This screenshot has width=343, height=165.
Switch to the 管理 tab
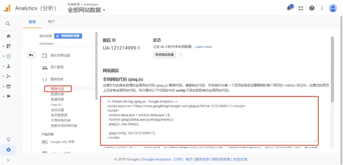(32, 22)
